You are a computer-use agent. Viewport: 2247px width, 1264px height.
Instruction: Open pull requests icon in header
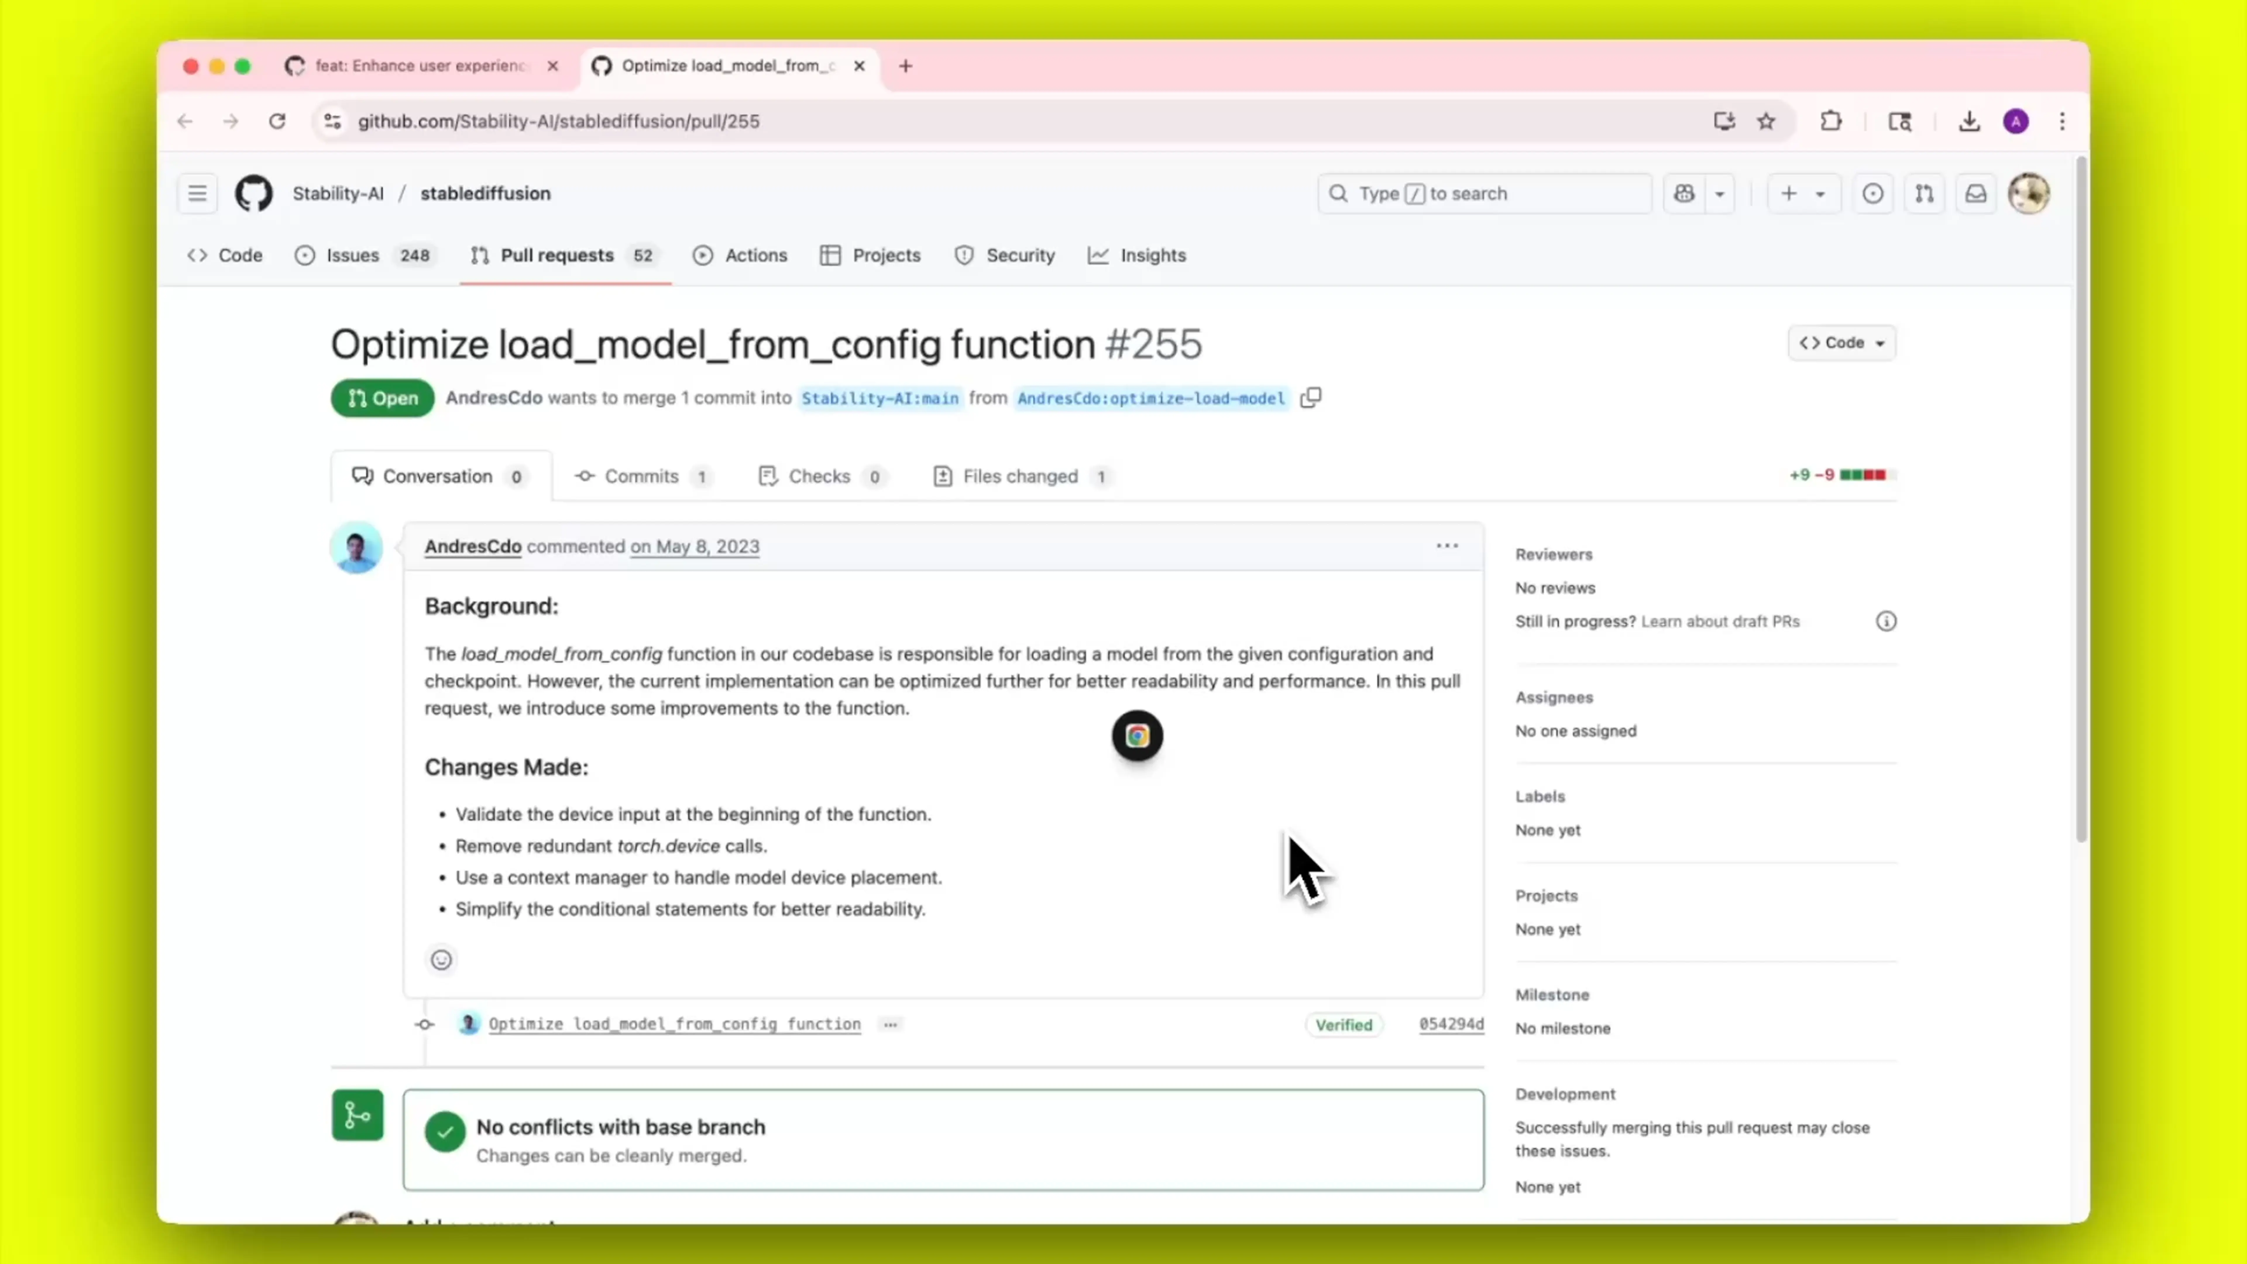pos(1924,194)
